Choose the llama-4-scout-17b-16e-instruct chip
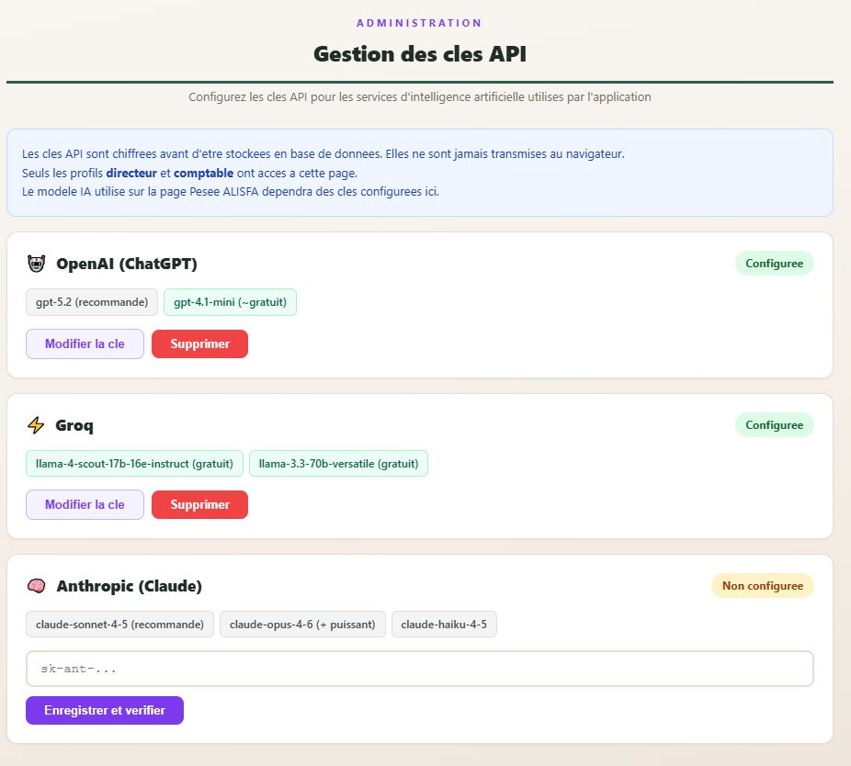The image size is (851, 766). pos(135,464)
